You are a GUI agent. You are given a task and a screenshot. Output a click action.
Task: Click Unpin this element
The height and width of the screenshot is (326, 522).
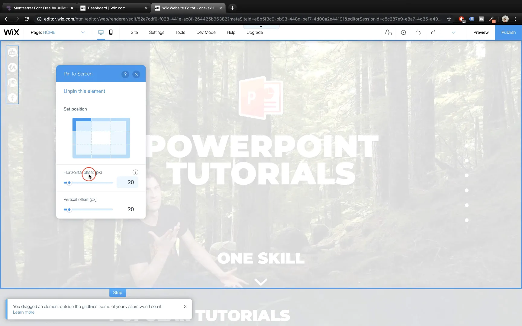[x=84, y=91]
